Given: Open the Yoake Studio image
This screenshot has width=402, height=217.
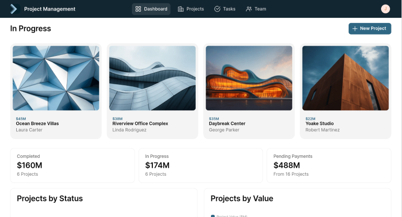Looking at the screenshot, I should tap(345, 78).
